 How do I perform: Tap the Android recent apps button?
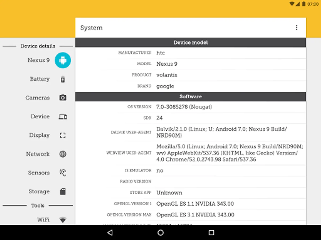point(211,233)
